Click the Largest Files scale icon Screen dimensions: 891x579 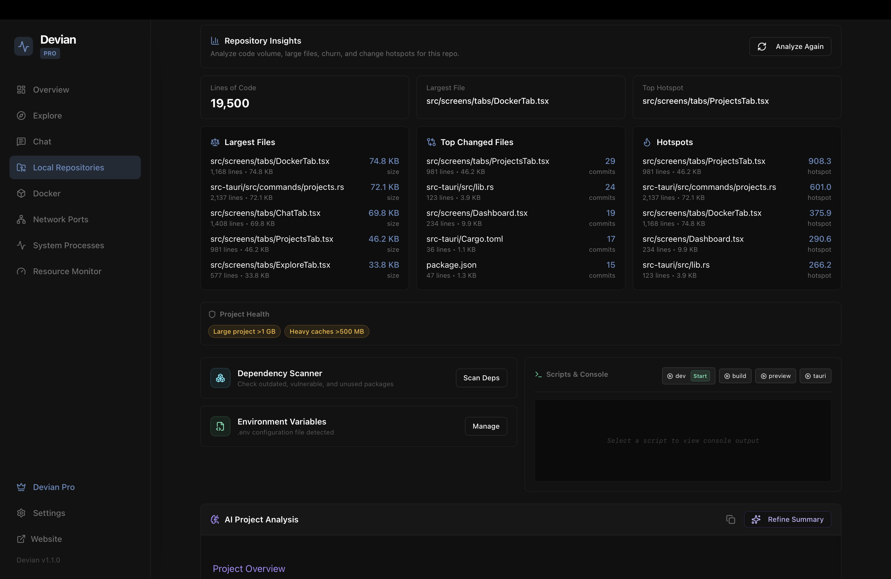point(215,142)
